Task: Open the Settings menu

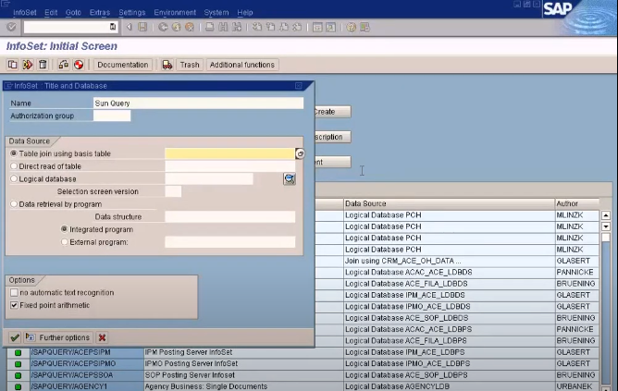Action: pyautogui.click(x=132, y=13)
